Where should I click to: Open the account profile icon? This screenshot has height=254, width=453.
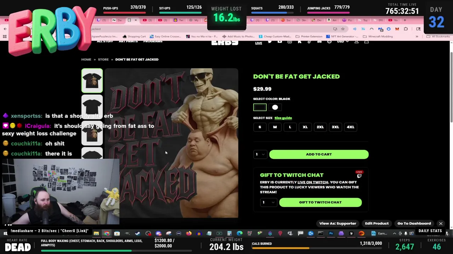click(x=356, y=41)
